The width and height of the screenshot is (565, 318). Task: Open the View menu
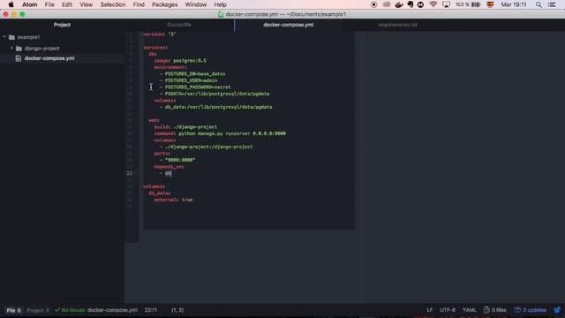click(x=87, y=4)
